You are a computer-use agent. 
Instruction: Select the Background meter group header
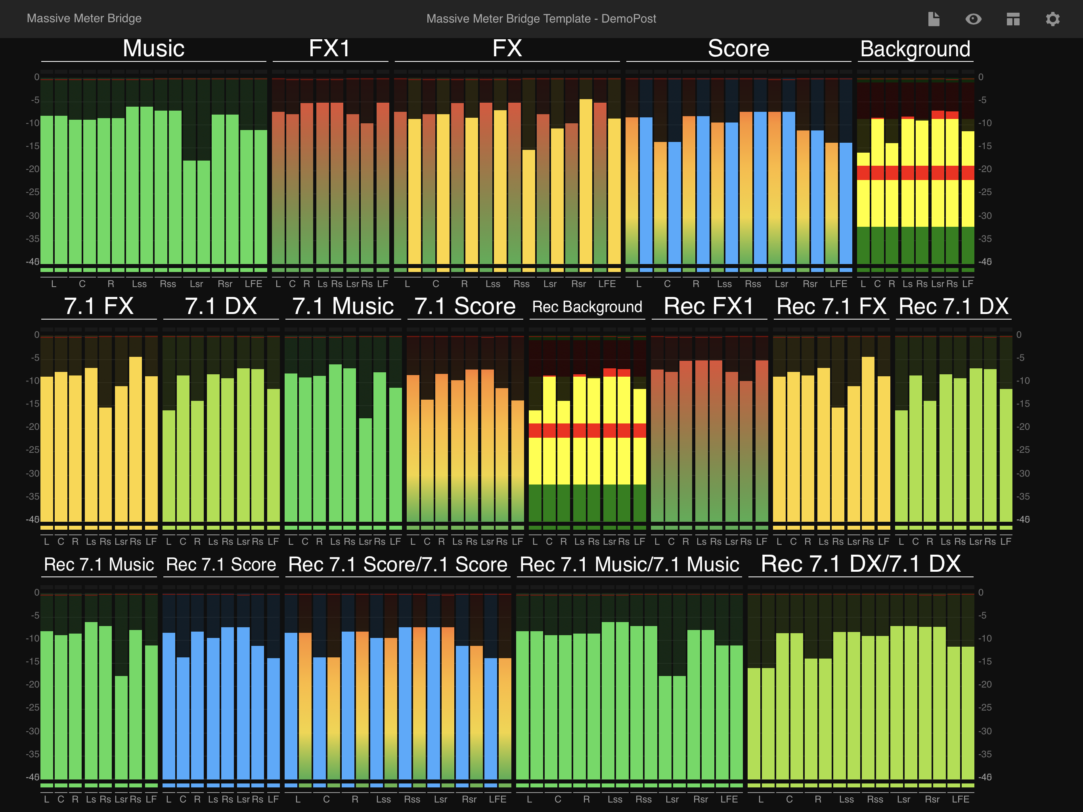click(915, 49)
